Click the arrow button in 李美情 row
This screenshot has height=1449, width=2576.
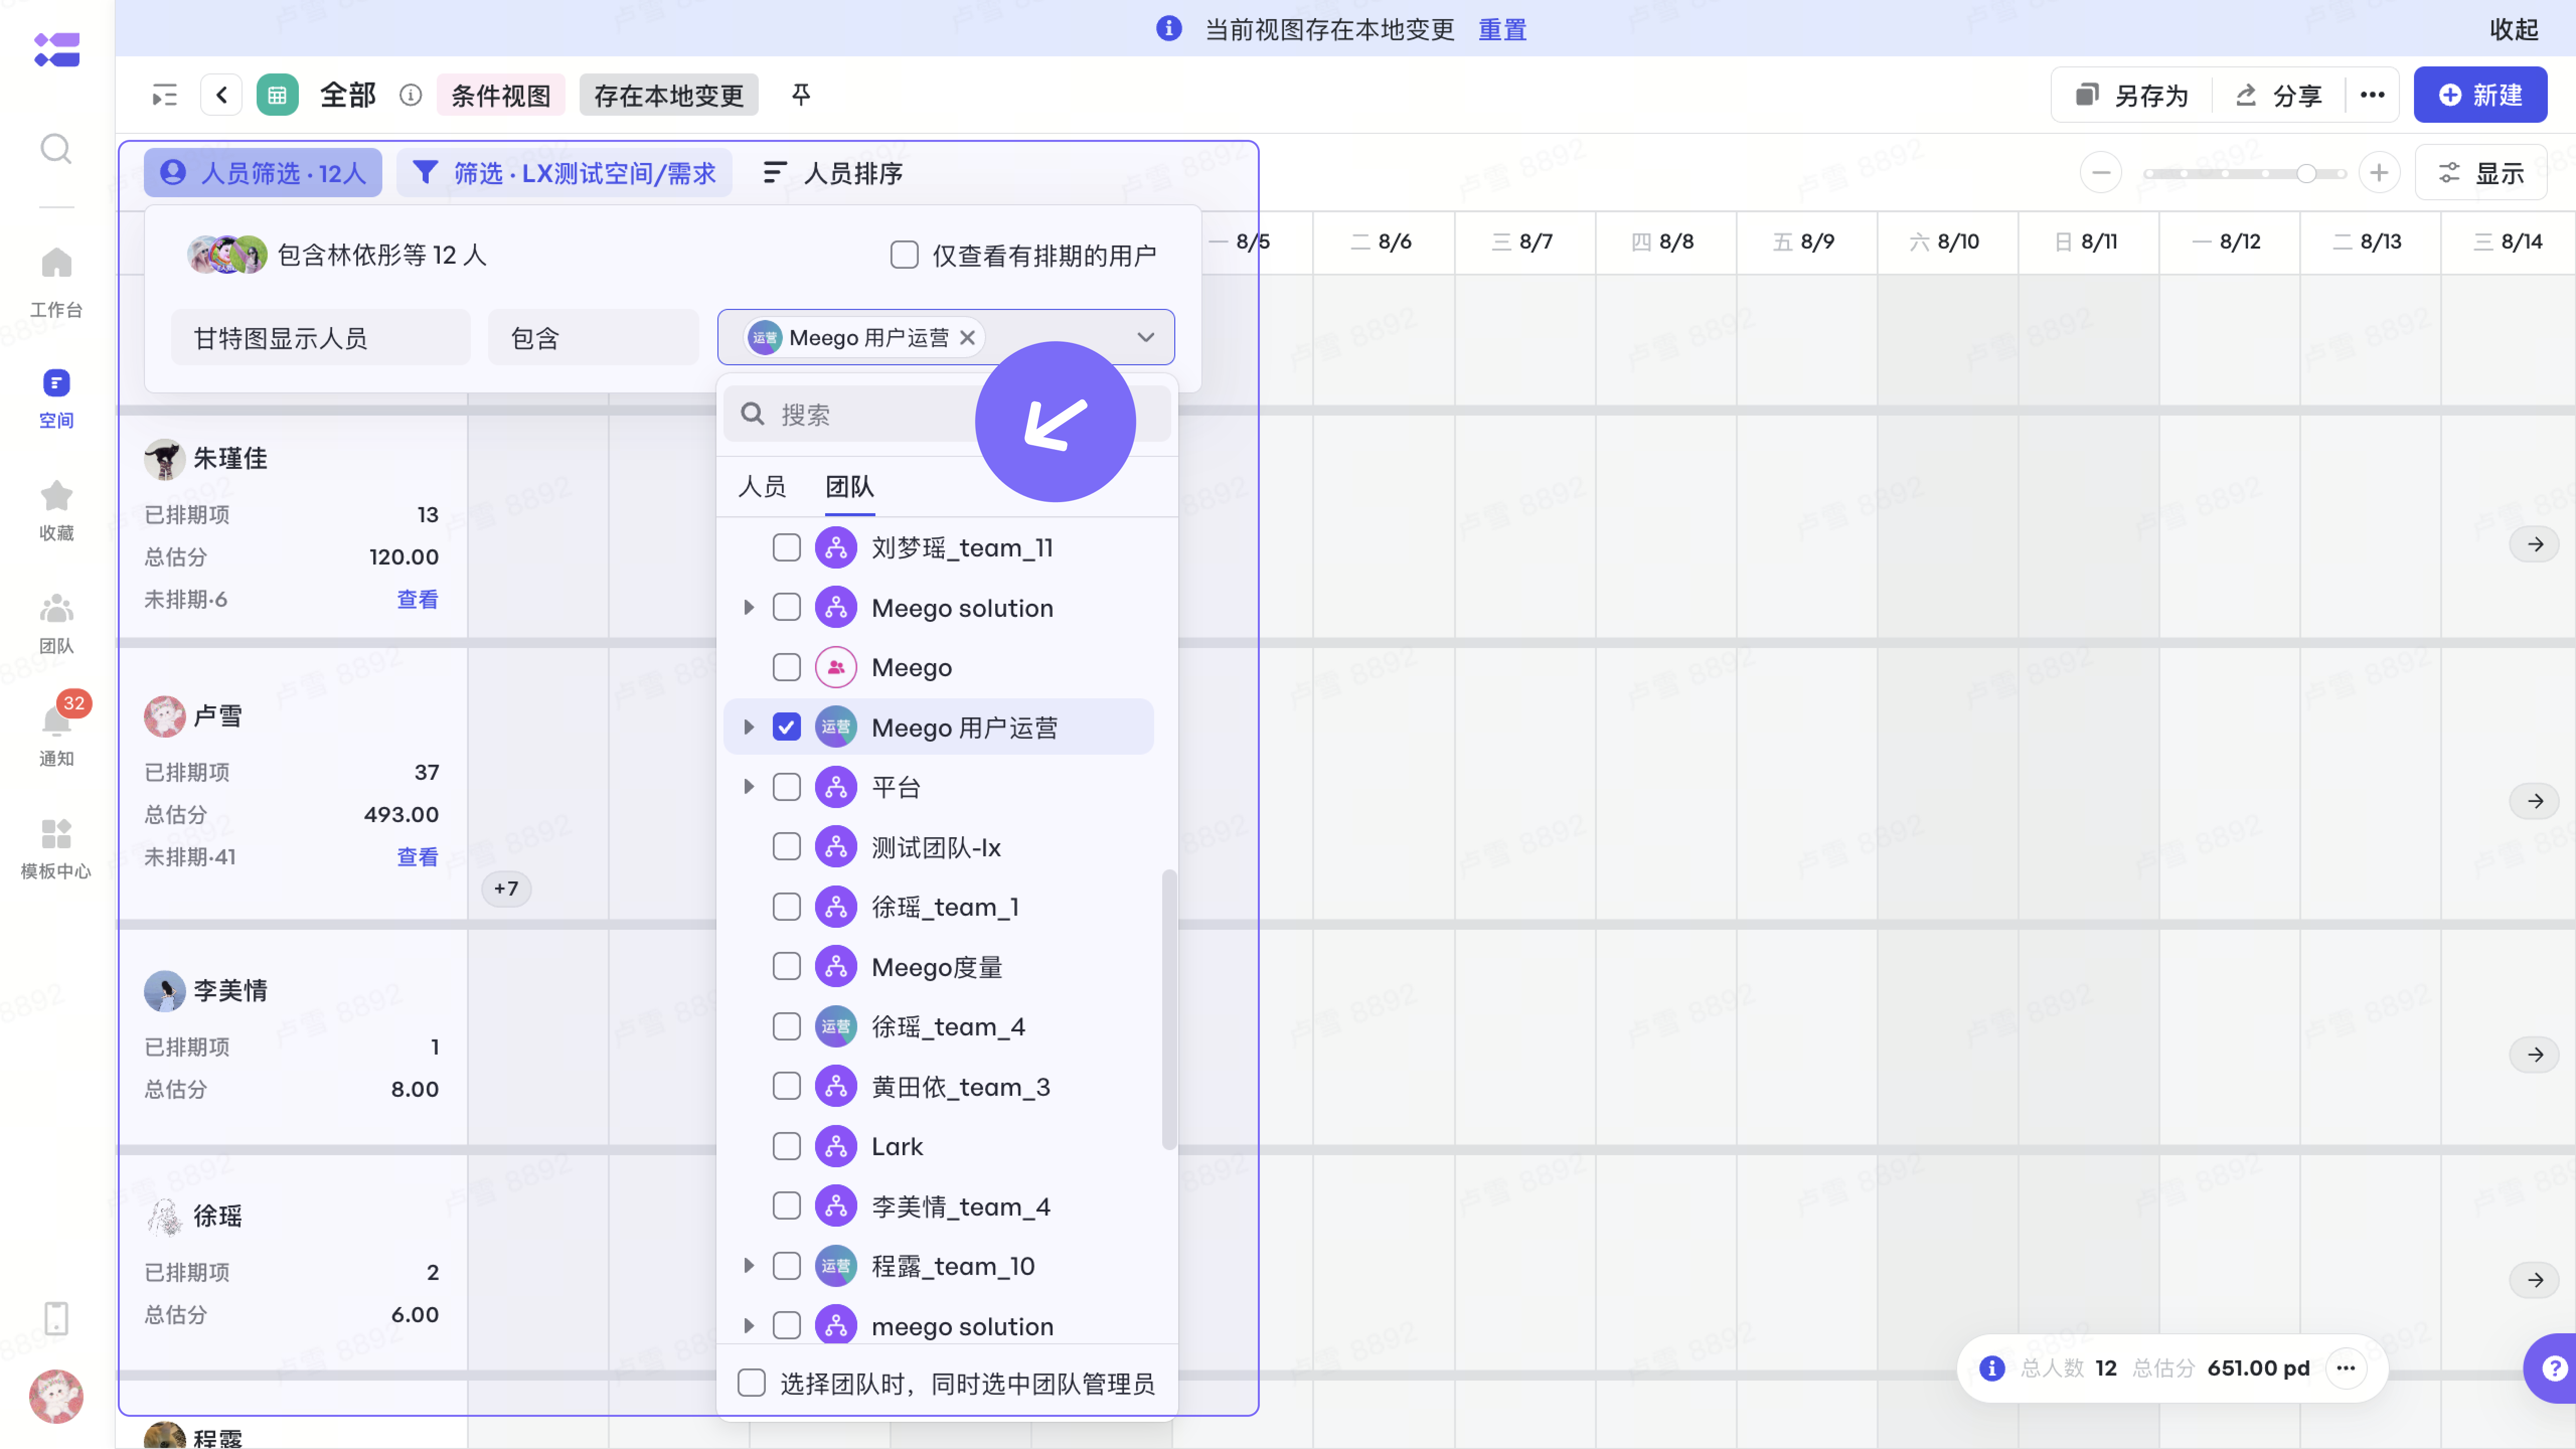pyautogui.click(x=2535, y=1055)
